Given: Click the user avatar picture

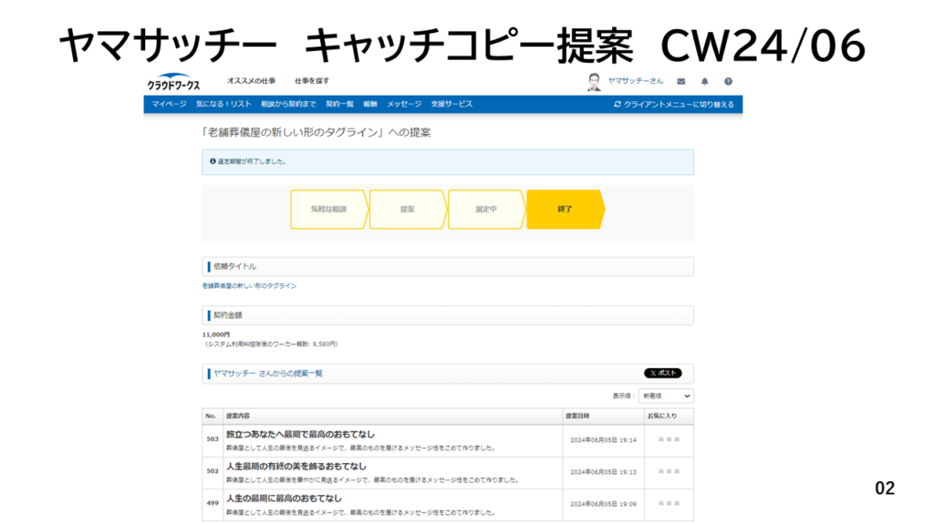Looking at the screenshot, I should (x=595, y=81).
